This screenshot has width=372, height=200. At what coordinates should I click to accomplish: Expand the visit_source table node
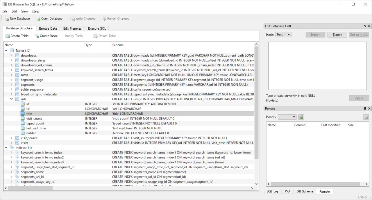coord(12,138)
